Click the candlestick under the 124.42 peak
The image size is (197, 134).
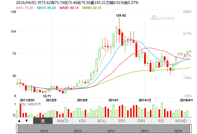pos(119,32)
